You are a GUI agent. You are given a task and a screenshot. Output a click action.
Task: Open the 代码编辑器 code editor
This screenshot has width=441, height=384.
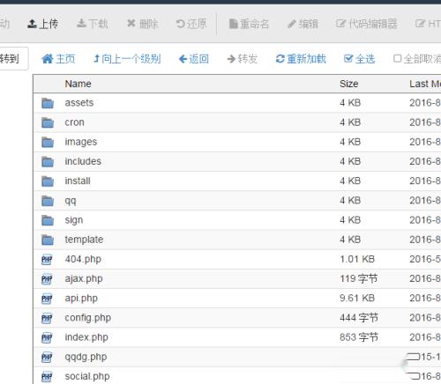pyautogui.click(x=367, y=24)
